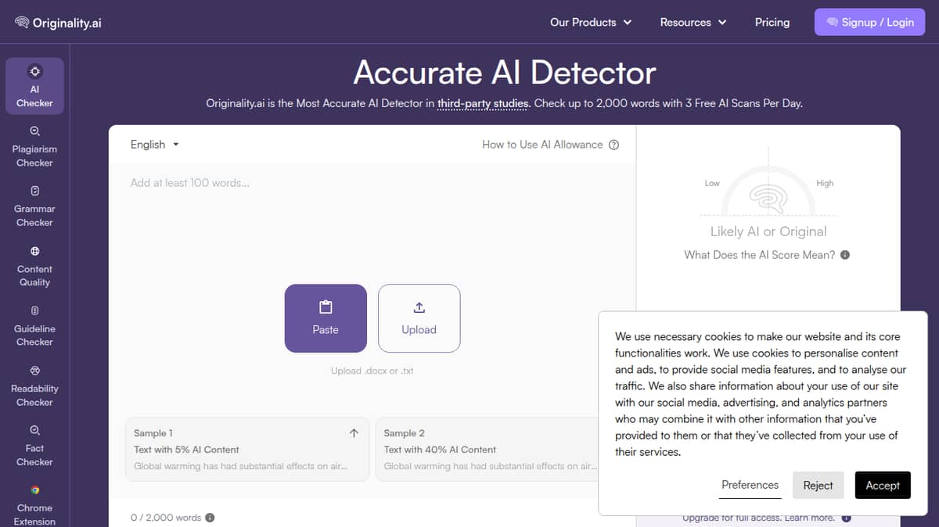Open the AI Checker sidebar icon
Screen dimensions: 939x527
point(34,71)
